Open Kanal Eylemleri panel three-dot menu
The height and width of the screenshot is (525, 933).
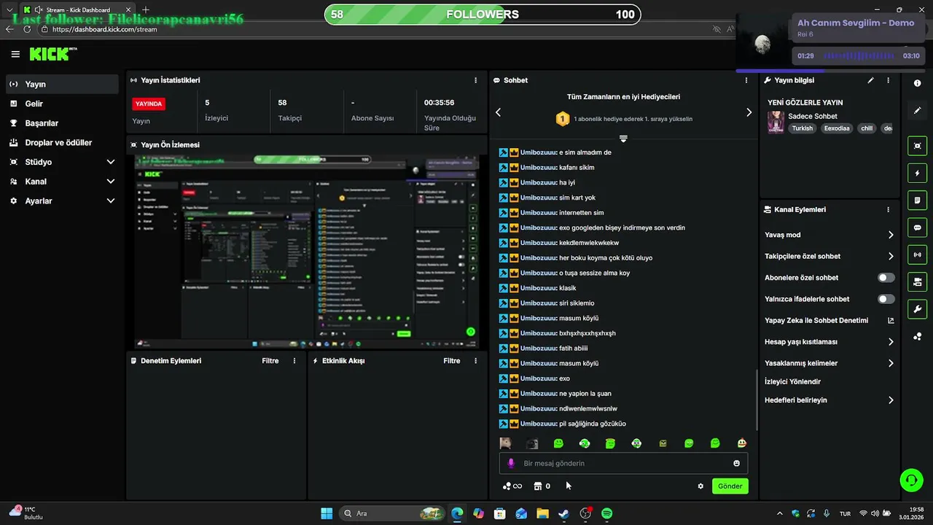pyautogui.click(x=888, y=209)
